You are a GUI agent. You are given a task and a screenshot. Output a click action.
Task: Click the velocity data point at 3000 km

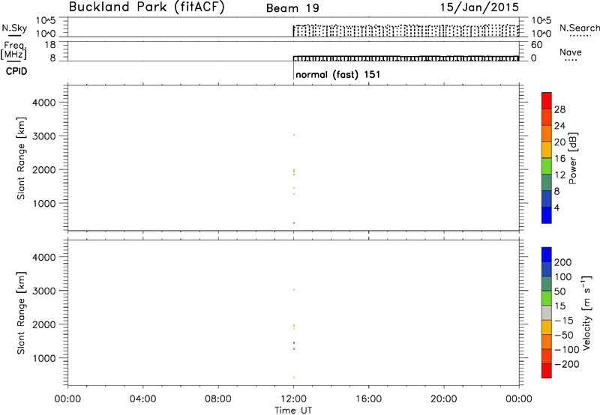click(x=294, y=290)
